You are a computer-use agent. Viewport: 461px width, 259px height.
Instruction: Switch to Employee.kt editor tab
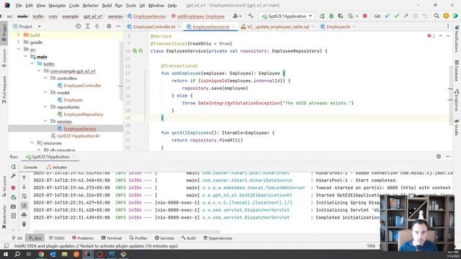[x=338, y=27]
